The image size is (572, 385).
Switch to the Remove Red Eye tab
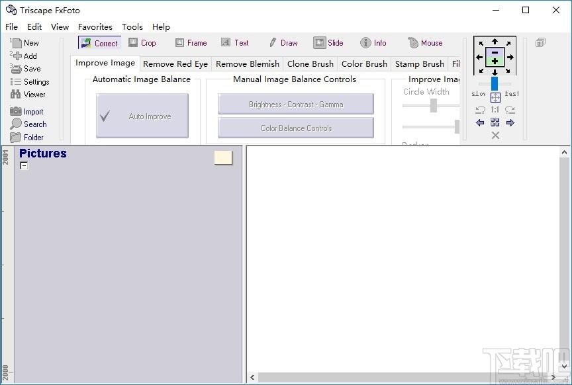click(x=175, y=64)
